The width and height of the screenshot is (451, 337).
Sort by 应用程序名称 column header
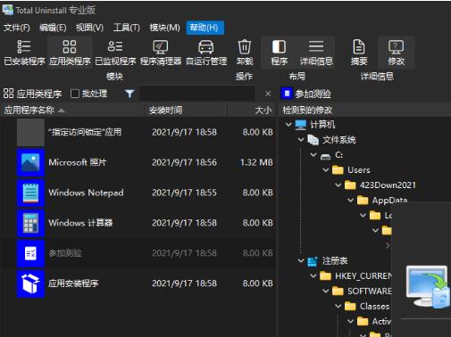(x=72, y=111)
